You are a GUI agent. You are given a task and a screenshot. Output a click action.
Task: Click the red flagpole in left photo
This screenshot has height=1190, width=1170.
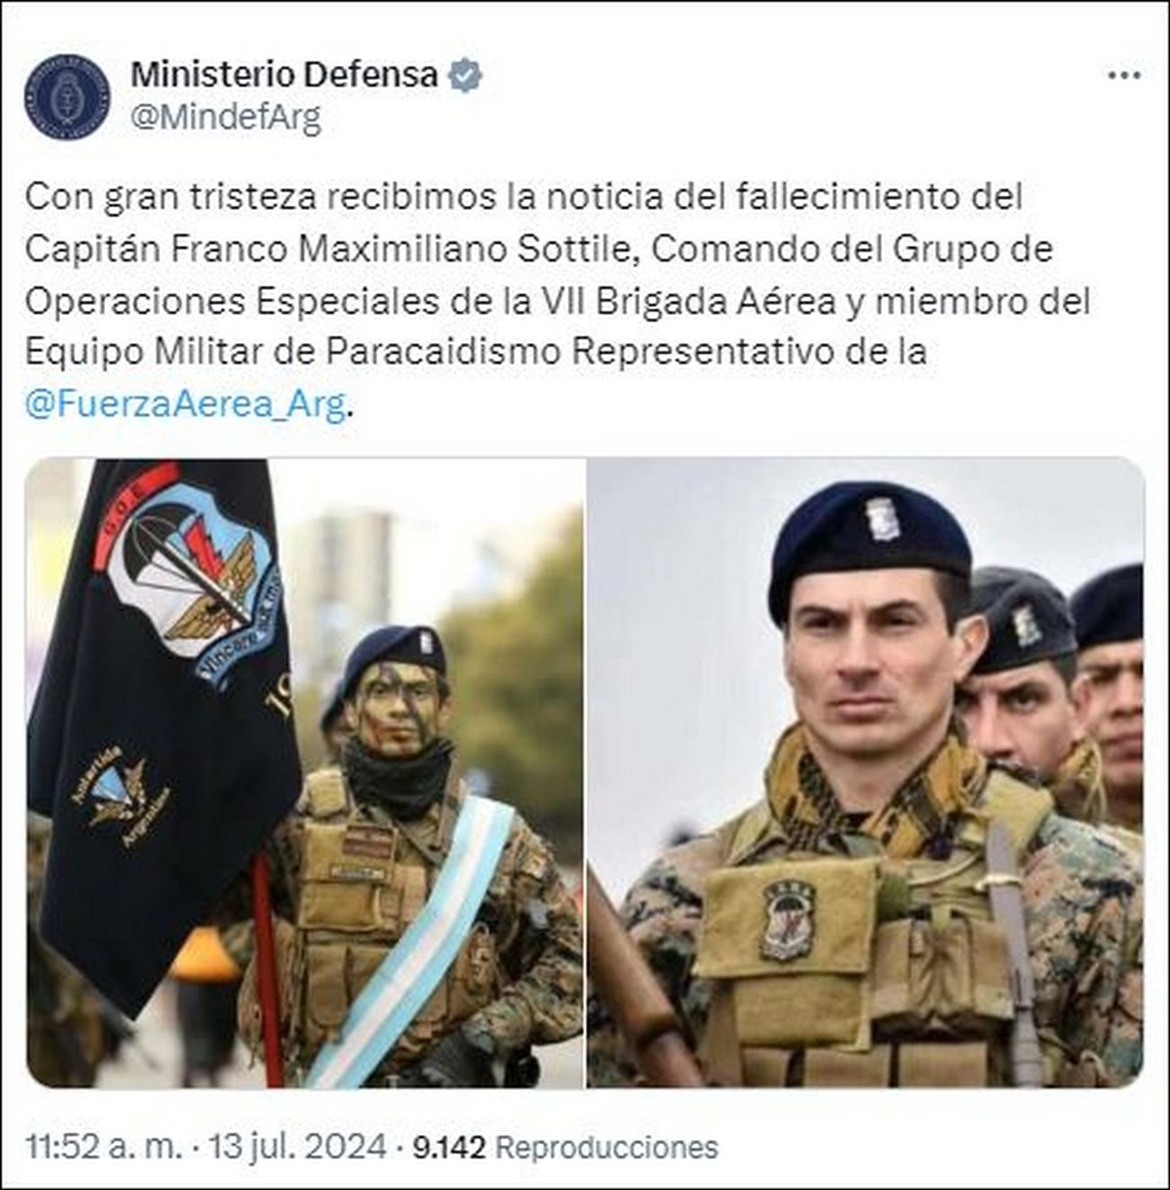(266, 969)
